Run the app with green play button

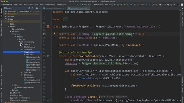(x=115, y=5)
